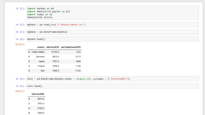This screenshot has width=205, height=115.
Task: Click the 'totCons2019' string in cell In [4]
Action: click(118, 79)
